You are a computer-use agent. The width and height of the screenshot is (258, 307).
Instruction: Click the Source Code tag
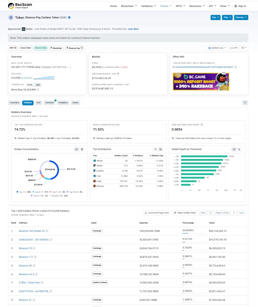click(41, 48)
